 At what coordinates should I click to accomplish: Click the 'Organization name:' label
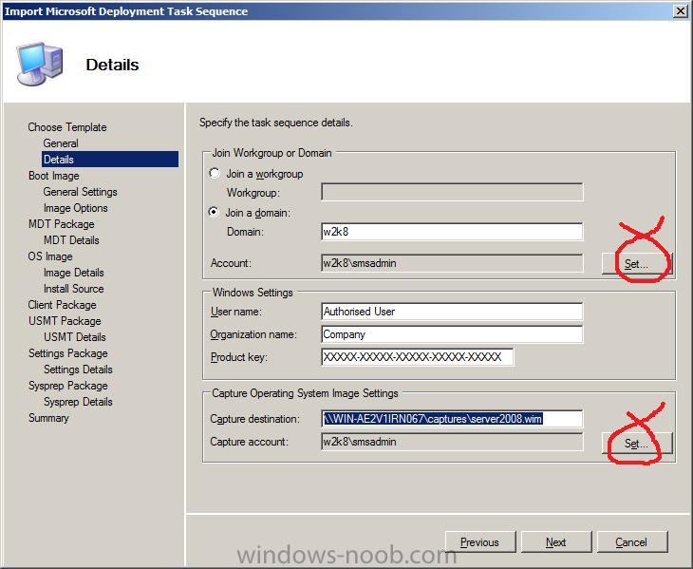pos(253,334)
